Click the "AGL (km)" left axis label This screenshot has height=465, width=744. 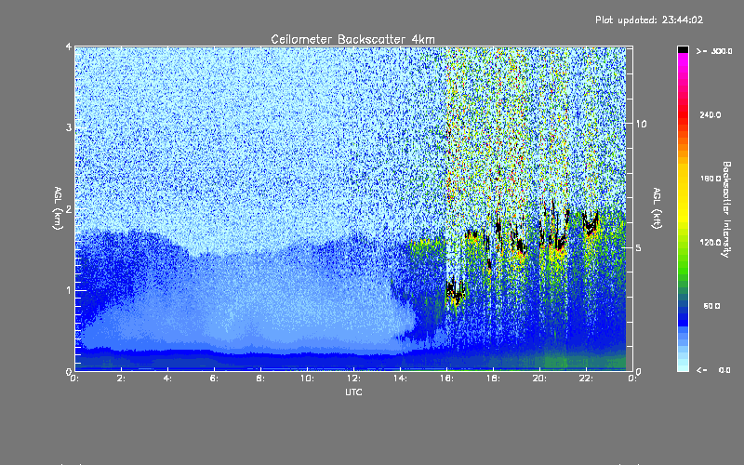point(58,208)
